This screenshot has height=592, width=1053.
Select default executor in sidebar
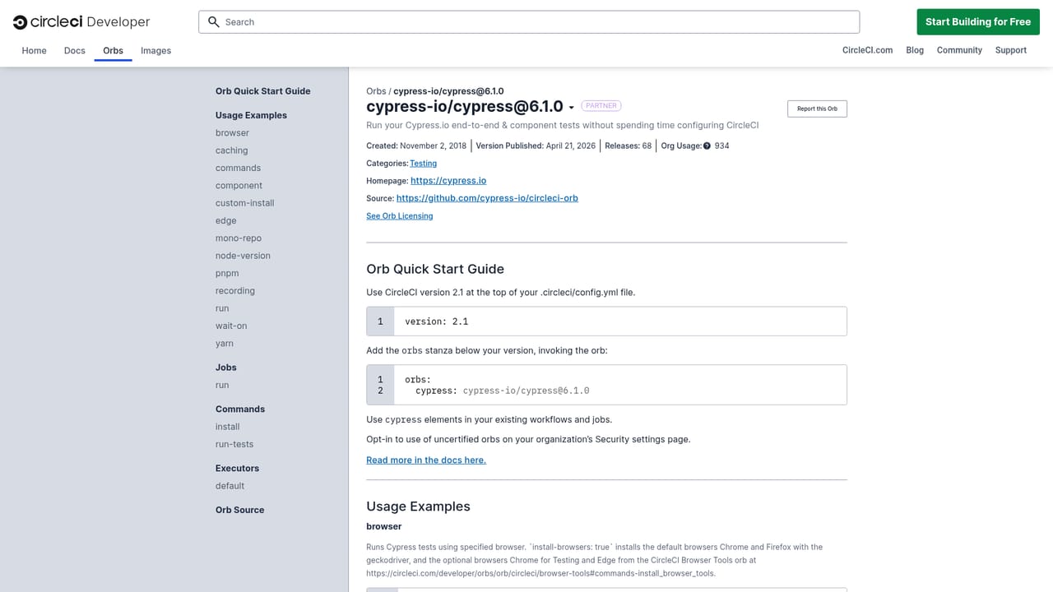230,486
